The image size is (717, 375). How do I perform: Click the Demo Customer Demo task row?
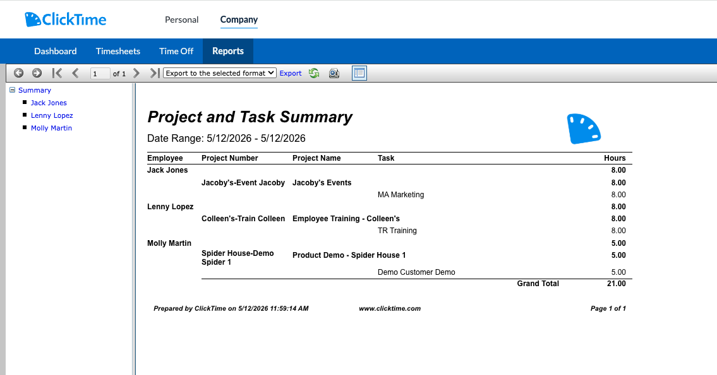pyautogui.click(x=416, y=272)
